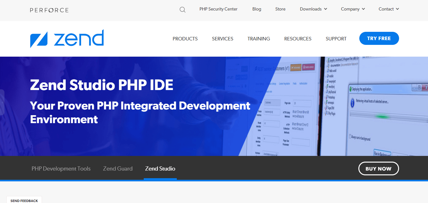The width and height of the screenshot is (428, 203).
Task: Expand the Downloads dropdown
Action: click(314, 9)
